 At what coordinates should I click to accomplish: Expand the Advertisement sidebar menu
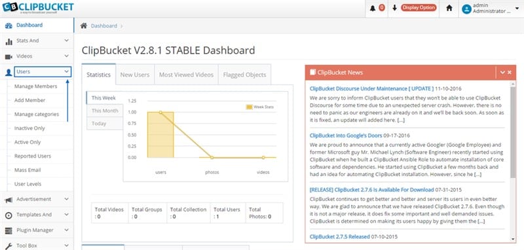(x=66, y=199)
